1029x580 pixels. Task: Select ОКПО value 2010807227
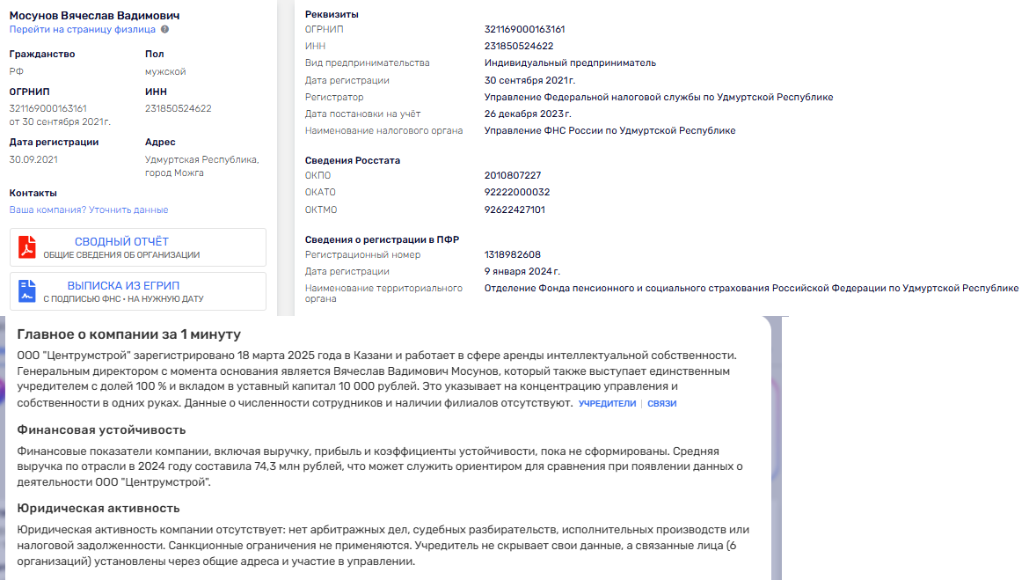(513, 175)
